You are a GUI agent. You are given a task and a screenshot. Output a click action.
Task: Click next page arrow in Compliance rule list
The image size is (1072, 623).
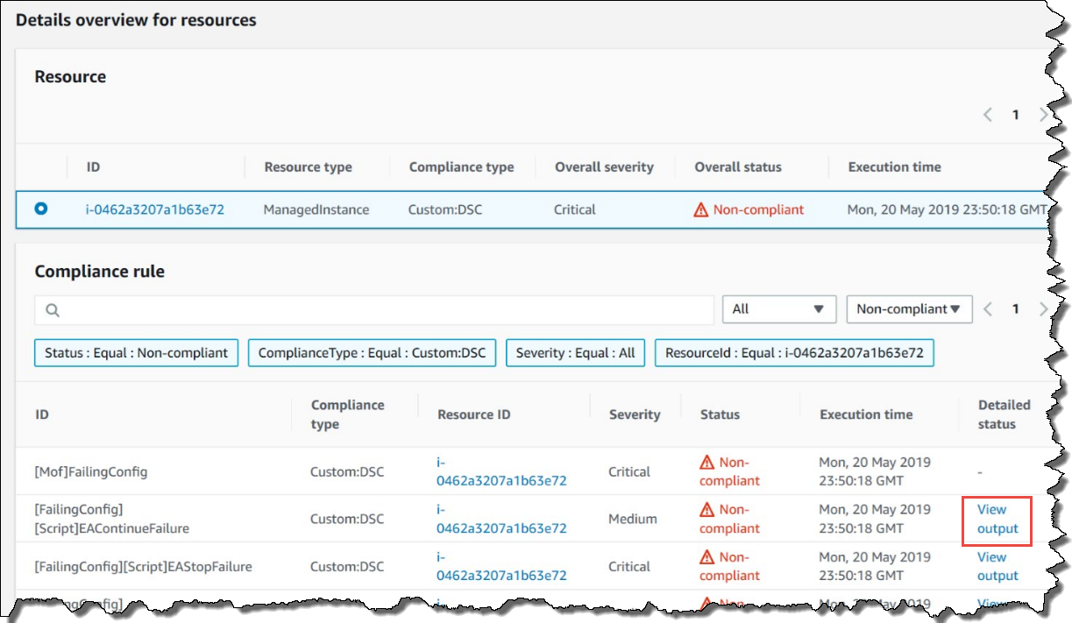[1043, 308]
